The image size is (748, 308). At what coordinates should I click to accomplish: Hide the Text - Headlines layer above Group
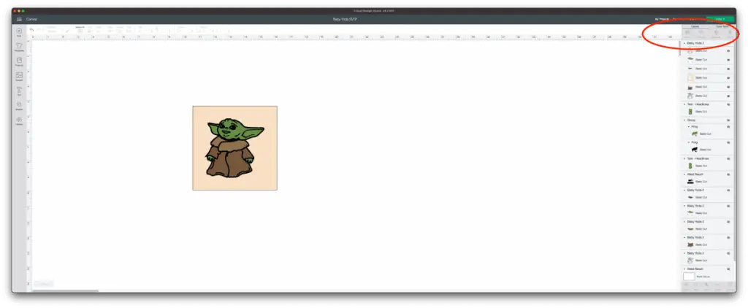(728, 104)
